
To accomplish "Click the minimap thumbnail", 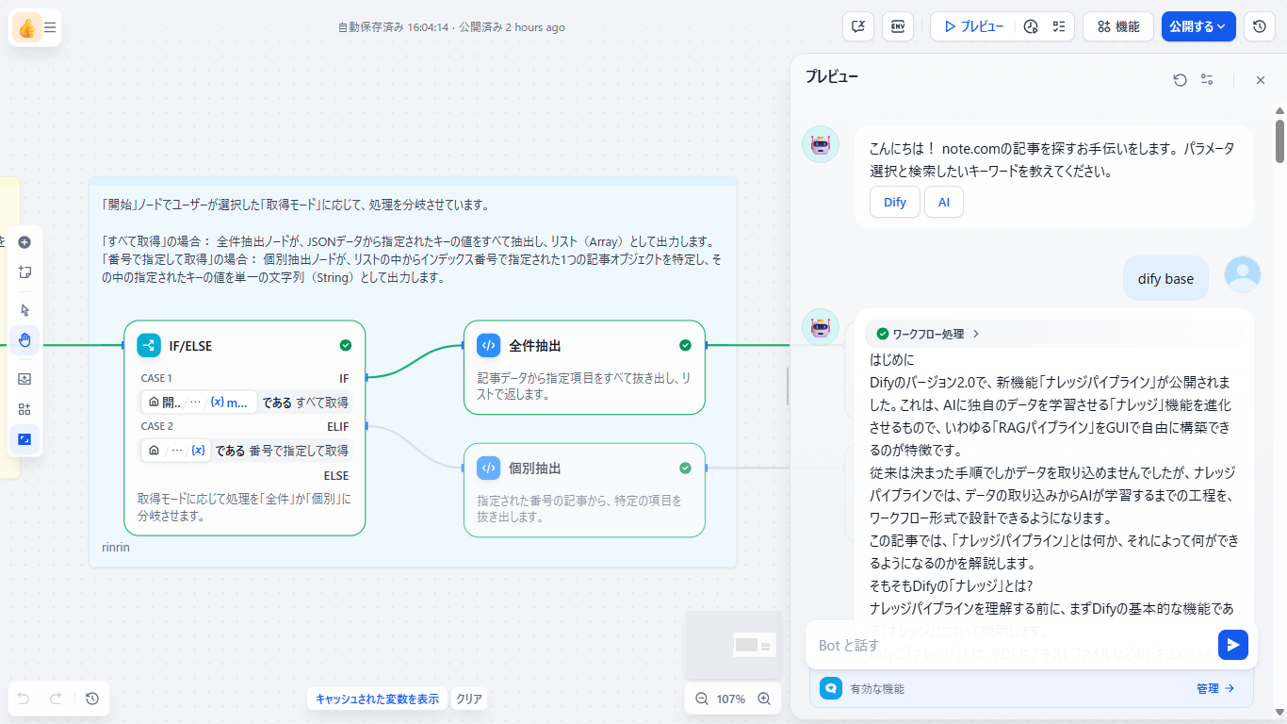I will coord(734,646).
